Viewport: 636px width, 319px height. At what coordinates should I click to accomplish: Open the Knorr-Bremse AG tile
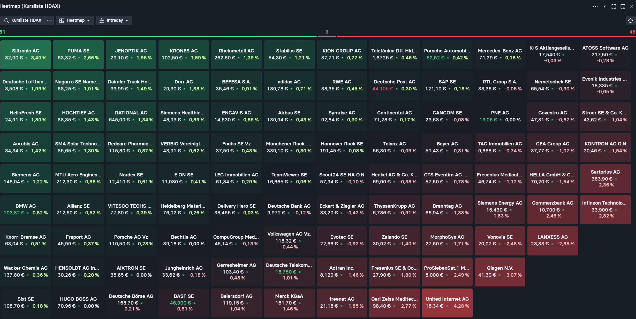[x=26, y=241]
